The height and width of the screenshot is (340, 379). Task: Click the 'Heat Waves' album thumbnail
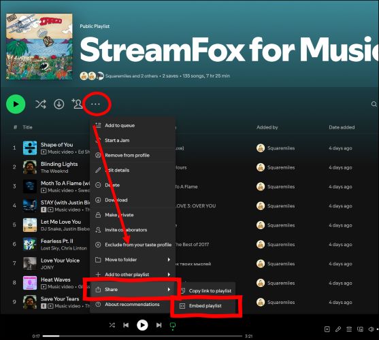[x=30, y=283]
